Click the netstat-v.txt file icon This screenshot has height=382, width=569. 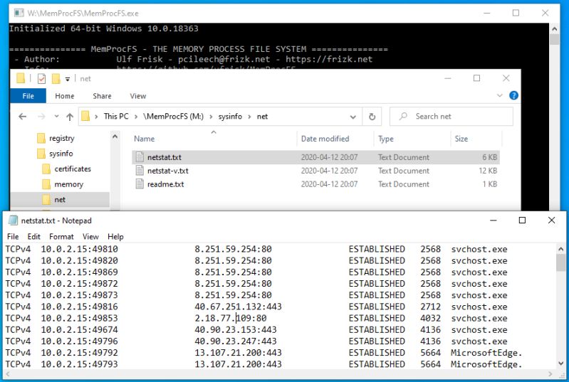(x=140, y=170)
